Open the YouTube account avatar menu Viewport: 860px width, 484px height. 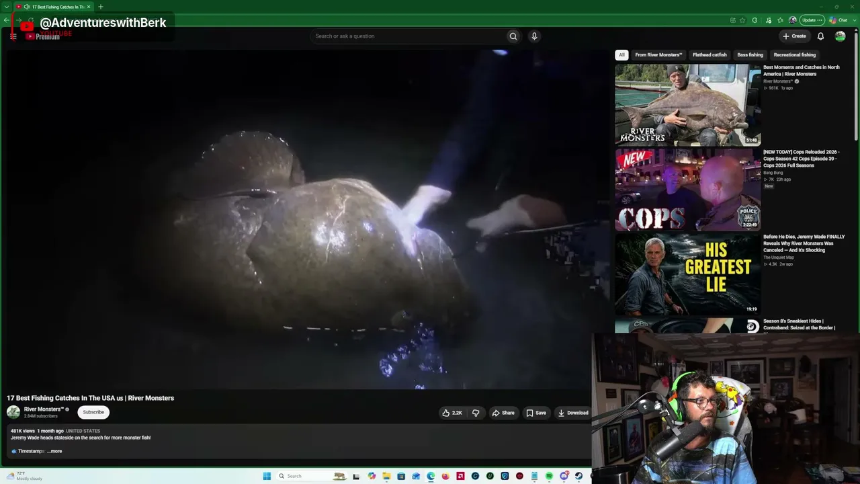(x=840, y=36)
